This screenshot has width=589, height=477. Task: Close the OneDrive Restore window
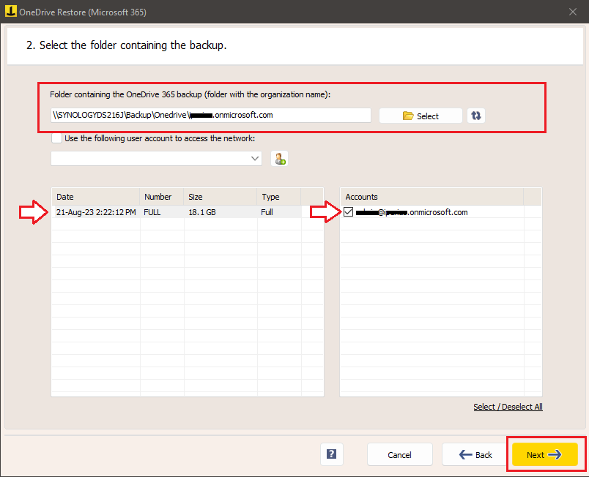pos(572,11)
